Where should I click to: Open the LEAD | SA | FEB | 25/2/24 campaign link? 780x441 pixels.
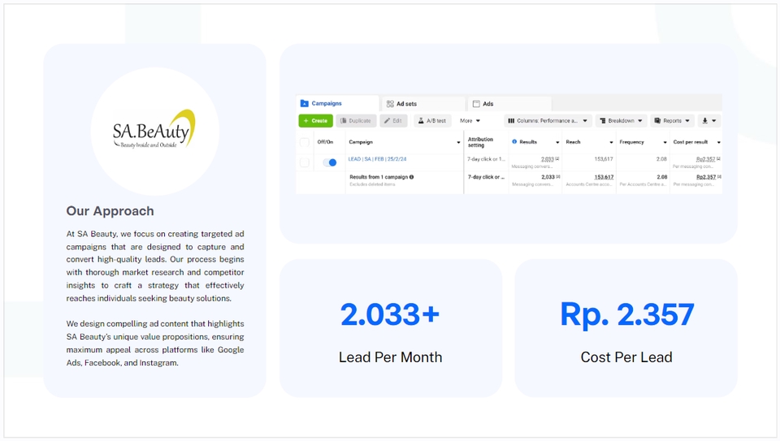point(377,159)
